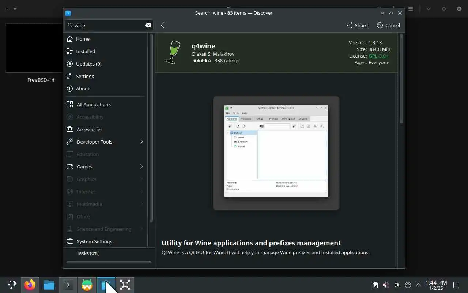Screen dimensions: 468x293
Task: Show Installed applications
Action: point(106,51)
